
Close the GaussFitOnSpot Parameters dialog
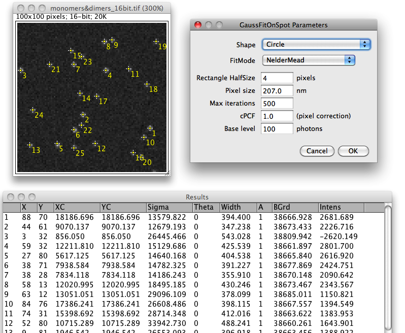(198, 25)
